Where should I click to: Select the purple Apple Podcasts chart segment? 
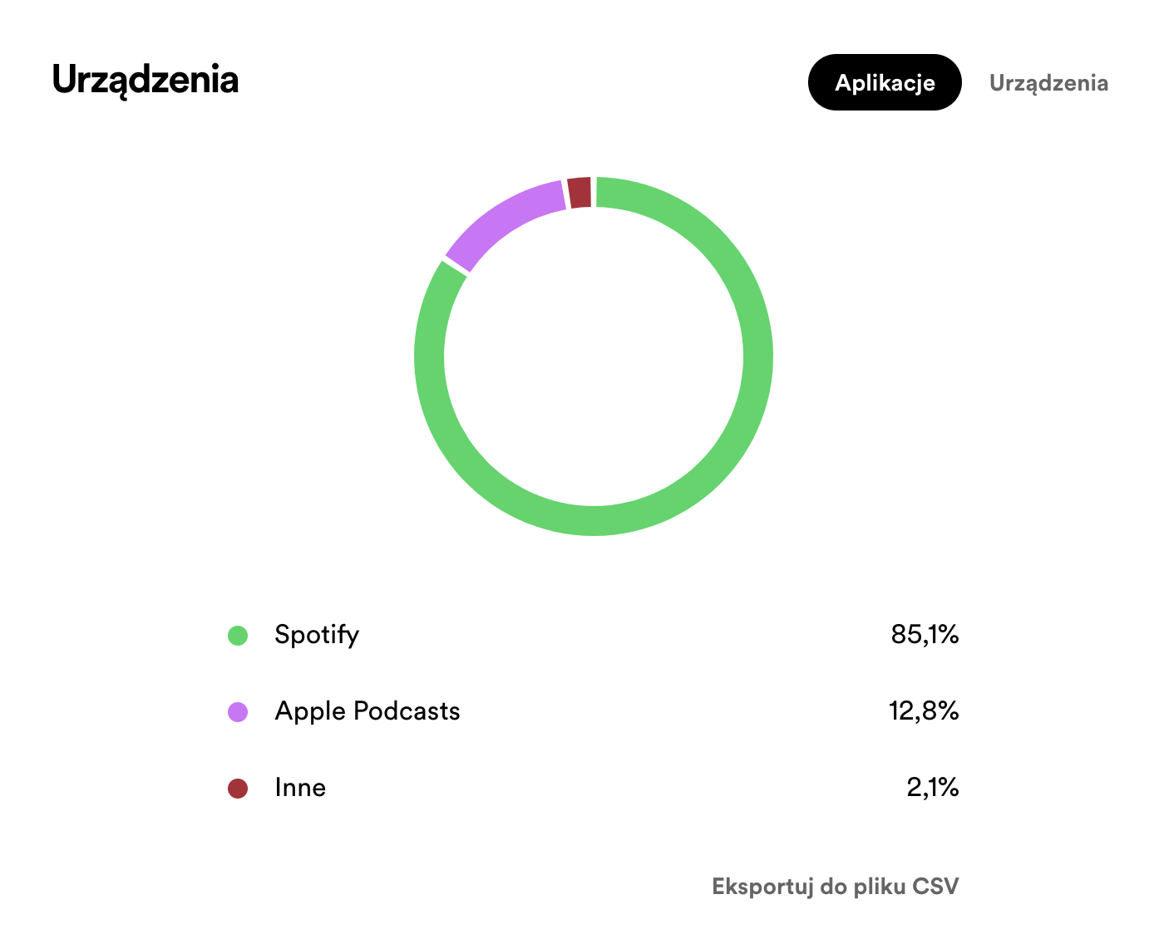coord(500,218)
